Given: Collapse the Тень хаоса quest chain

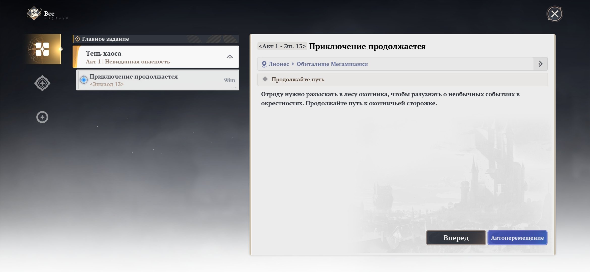Looking at the screenshot, I should [230, 57].
